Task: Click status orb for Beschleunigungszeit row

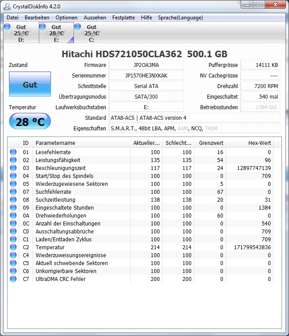Action: pos(13,168)
